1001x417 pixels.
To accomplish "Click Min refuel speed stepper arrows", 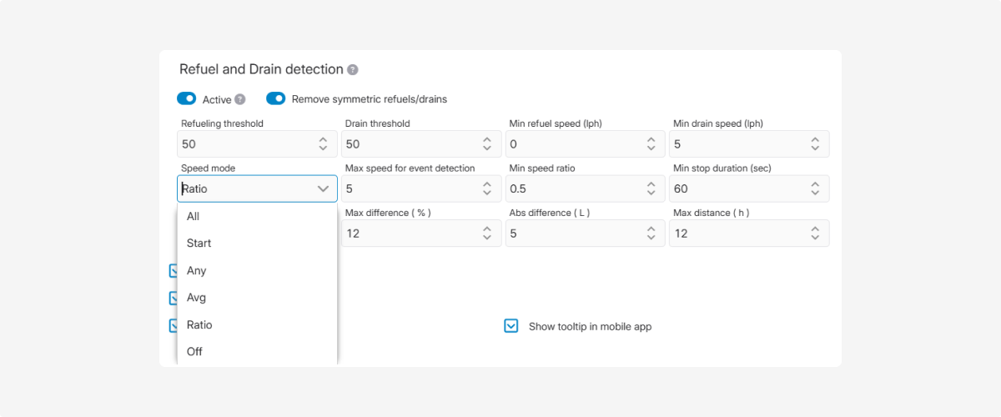I will pyautogui.click(x=651, y=144).
